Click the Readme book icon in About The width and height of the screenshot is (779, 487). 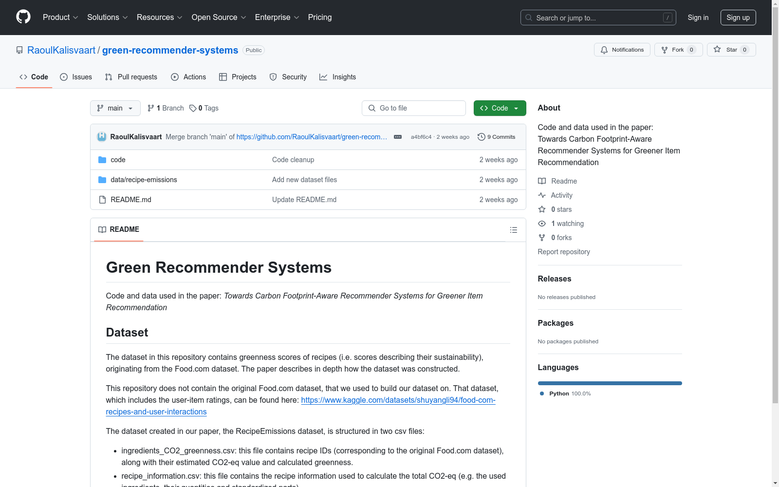[542, 181]
